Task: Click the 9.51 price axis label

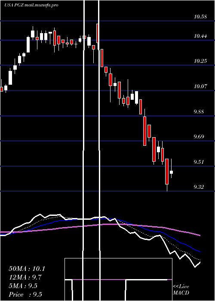Action: (199, 162)
